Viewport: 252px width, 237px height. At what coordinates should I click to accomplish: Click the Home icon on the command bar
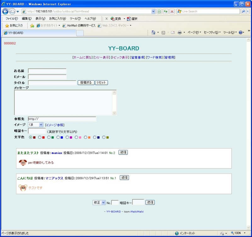pyautogui.click(x=154, y=33)
